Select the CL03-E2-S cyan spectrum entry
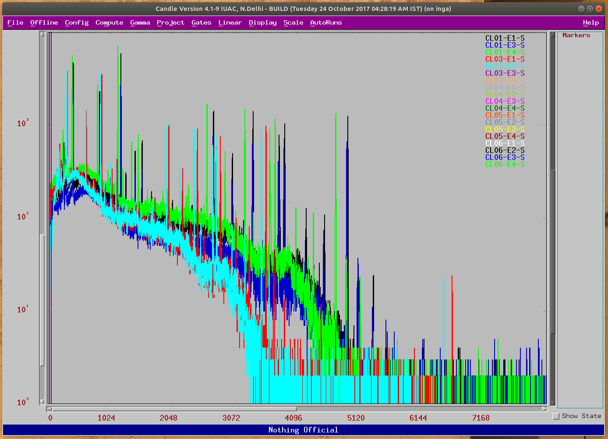 coord(505,66)
